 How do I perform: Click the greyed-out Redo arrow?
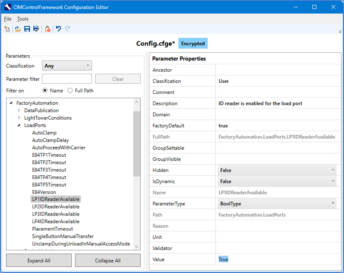click(68, 29)
